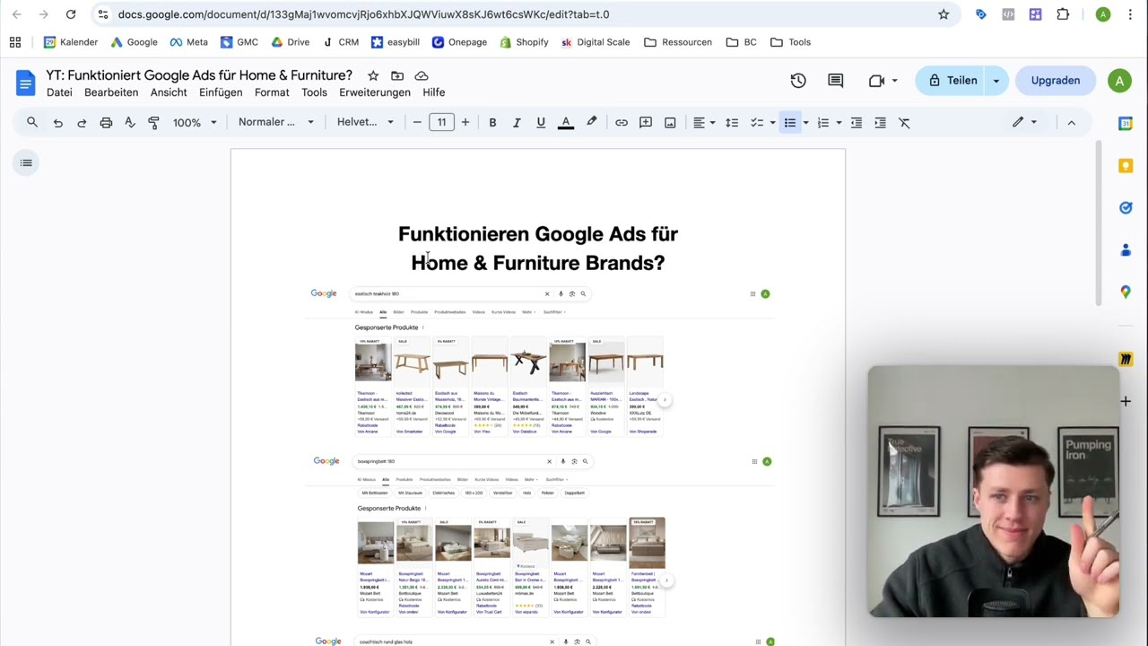
Task: Increase font size with plus button
Action: pyautogui.click(x=465, y=122)
